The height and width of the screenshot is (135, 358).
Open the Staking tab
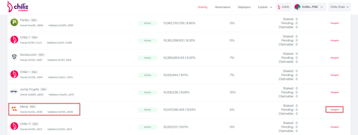click(203, 7)
